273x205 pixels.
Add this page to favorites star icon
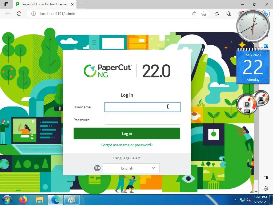pos(203,14)
